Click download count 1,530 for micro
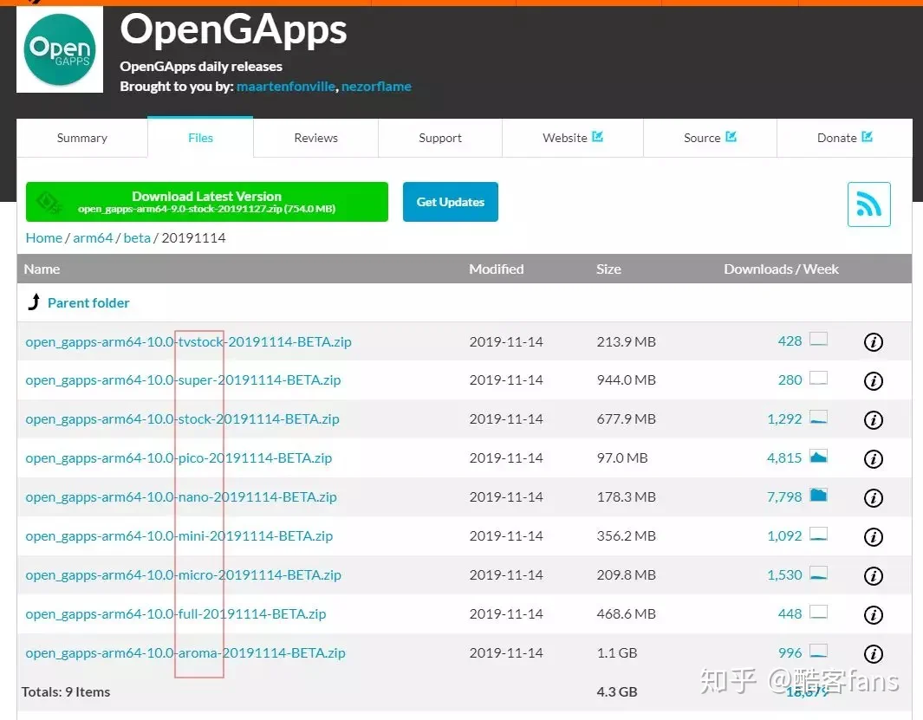Screen dimensions: 923x720 click(x=784, y=574)
